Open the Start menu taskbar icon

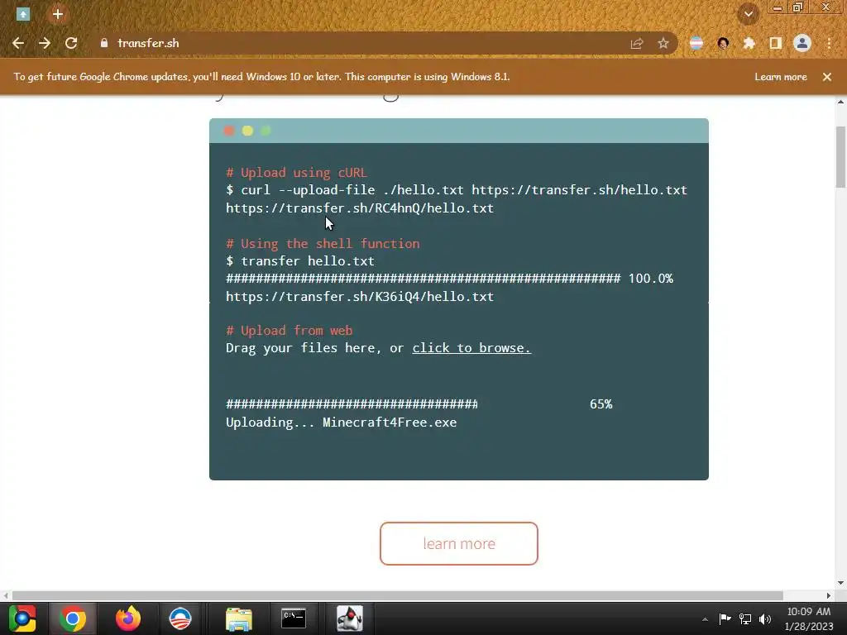coord(22,618)
